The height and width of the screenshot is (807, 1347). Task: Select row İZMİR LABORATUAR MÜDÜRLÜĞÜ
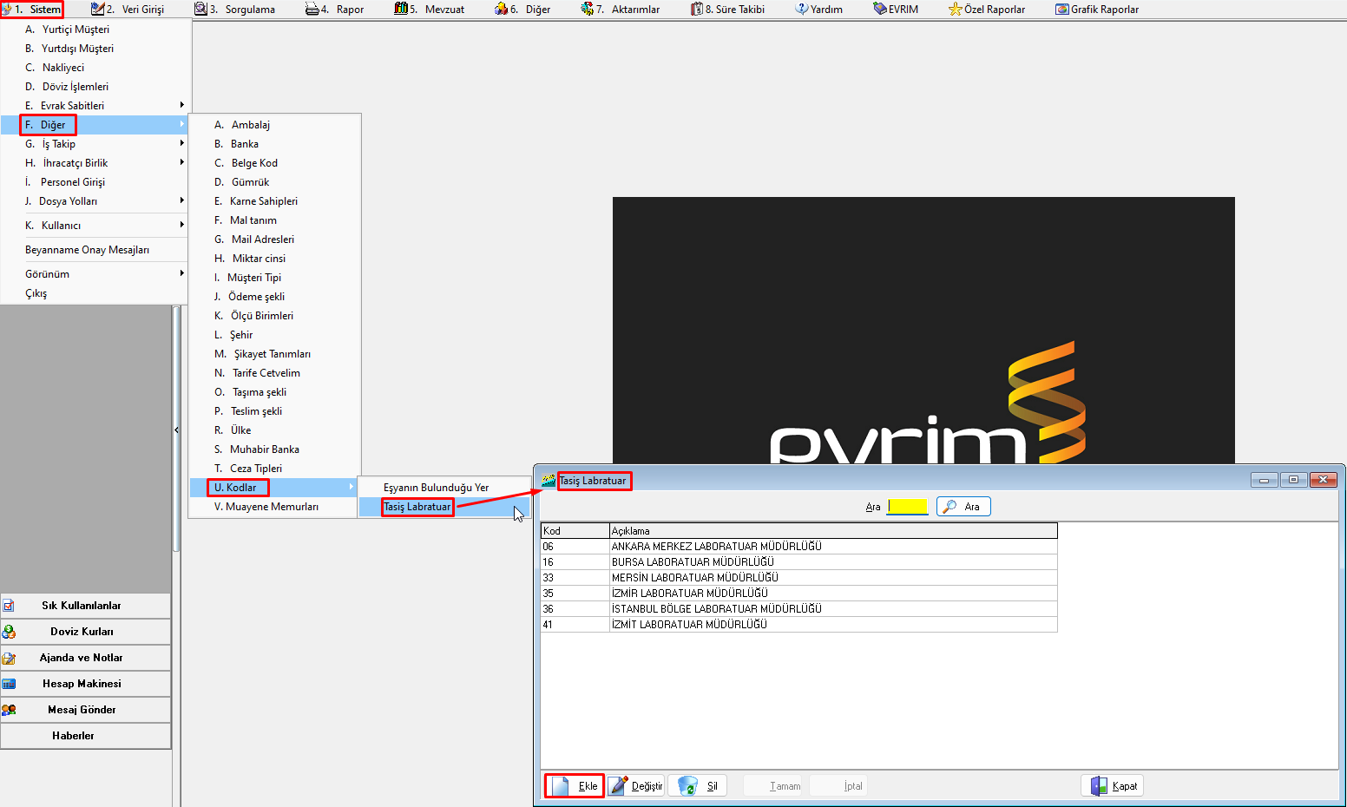798,594
